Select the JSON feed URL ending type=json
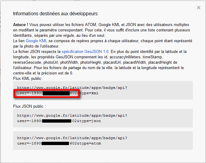 pyautogui.click(x=72, y=118)
